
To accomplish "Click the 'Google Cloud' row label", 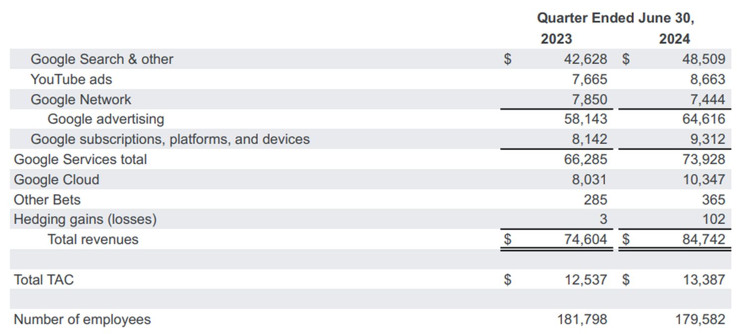I will point(56,180).
